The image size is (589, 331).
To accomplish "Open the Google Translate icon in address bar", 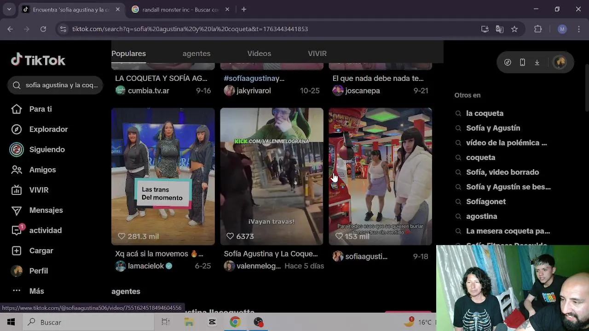I will tap(500, 29).
